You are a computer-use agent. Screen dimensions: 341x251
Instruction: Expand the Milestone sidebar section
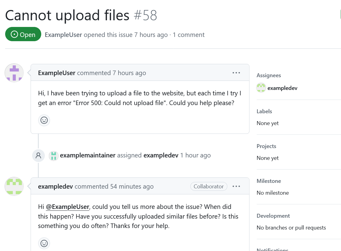(269, 181)
